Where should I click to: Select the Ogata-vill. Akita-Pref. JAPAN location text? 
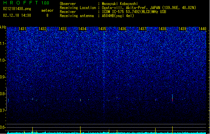(x=149, y=8)
